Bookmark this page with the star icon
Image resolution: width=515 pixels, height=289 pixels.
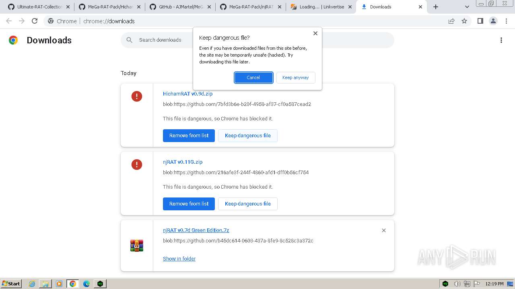(x=464, y=21)
